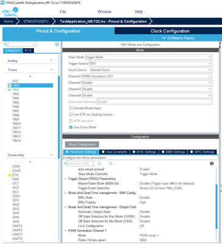Viewport: 222px width, 244px height.
Task: Check Use ETR as Clearing Source
Action: click(71, 115)
